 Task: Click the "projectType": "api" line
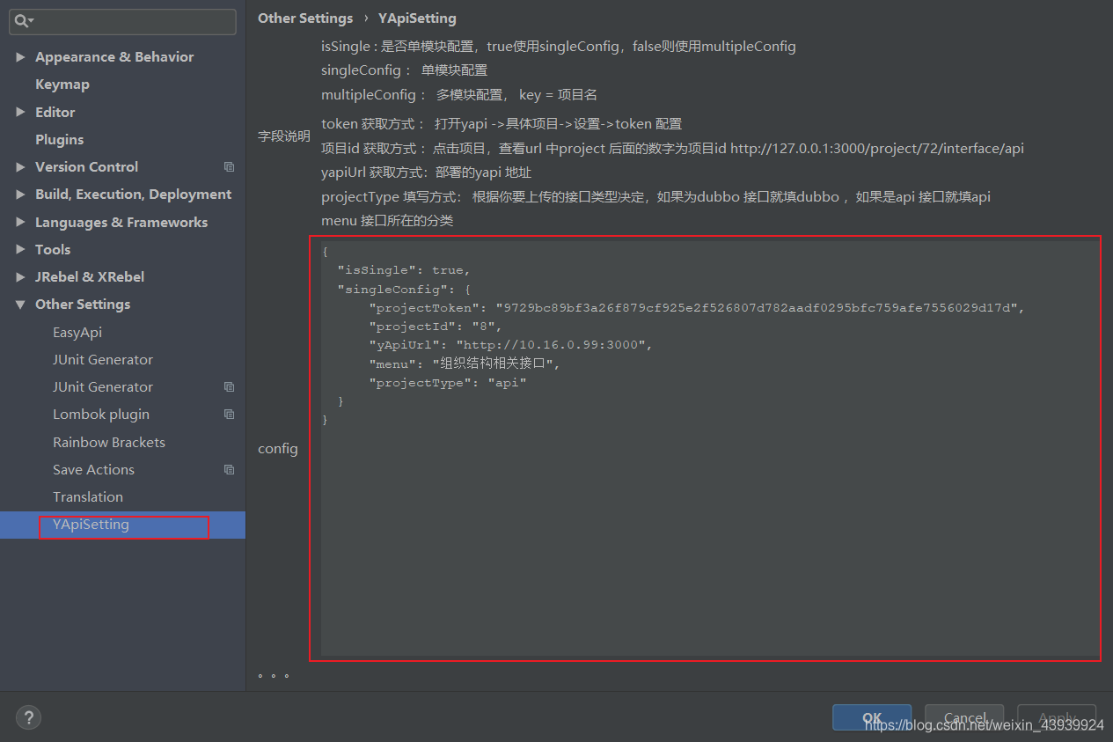coord(448,383)
